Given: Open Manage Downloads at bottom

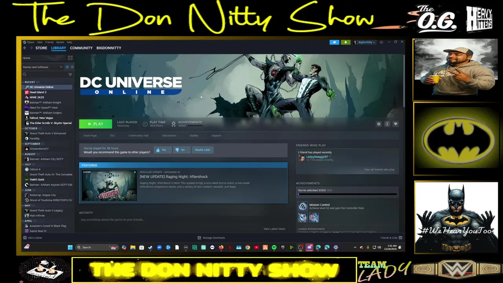Looking at the screenshot, I should 211,238.
